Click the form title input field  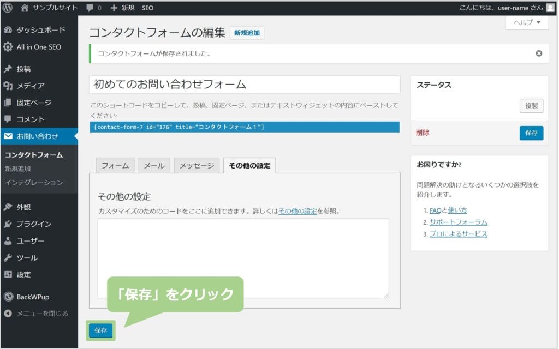pos(245,85)
